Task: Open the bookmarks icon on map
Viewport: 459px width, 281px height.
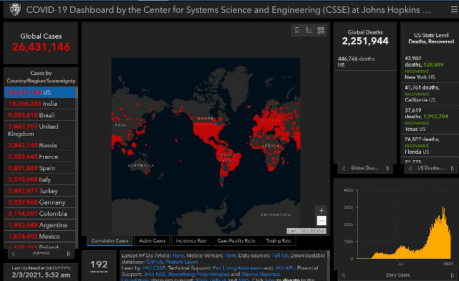Action: click(297, 30)
